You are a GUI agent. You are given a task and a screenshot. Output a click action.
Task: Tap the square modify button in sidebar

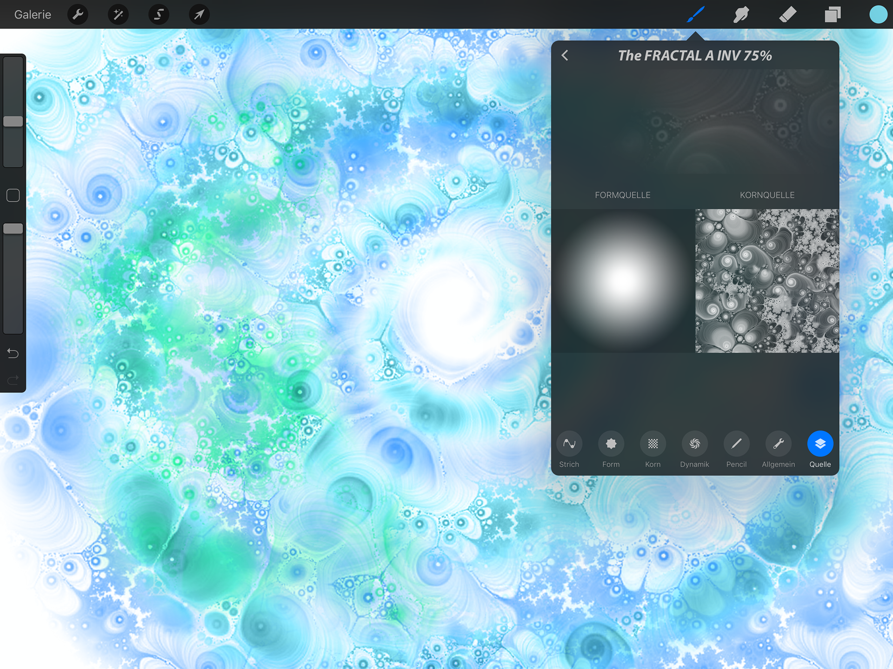pos(13,195)
